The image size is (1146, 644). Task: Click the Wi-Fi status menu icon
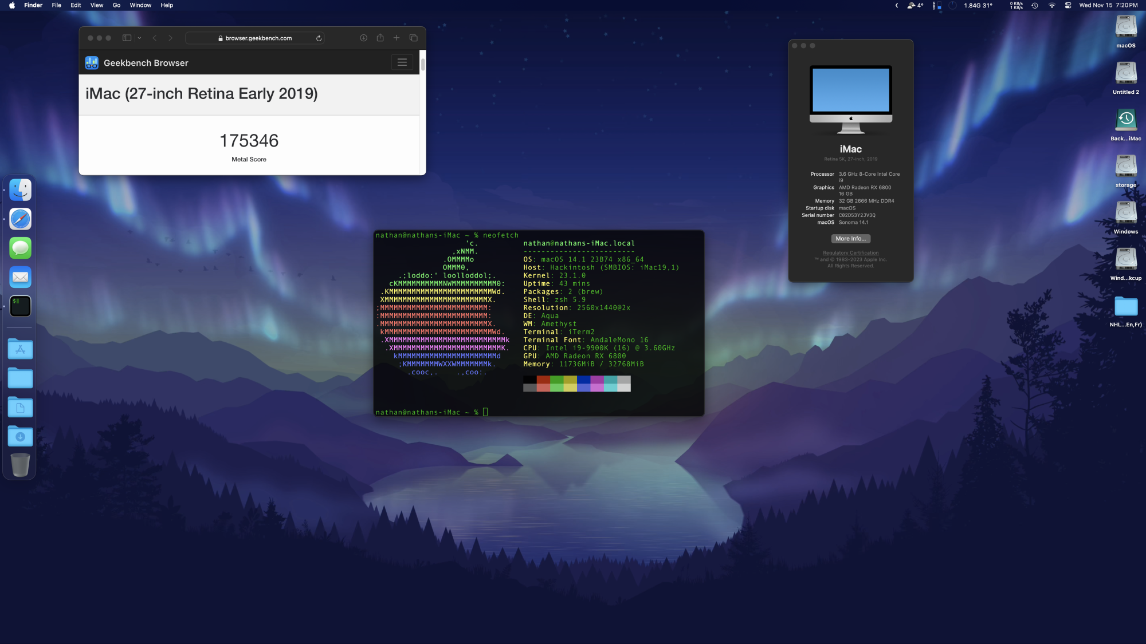1051,5
